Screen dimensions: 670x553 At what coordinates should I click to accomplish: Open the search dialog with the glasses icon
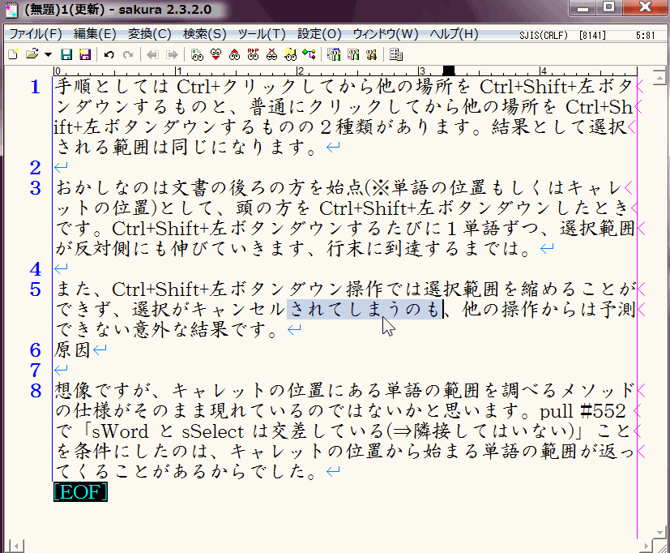tap(197, 54)
